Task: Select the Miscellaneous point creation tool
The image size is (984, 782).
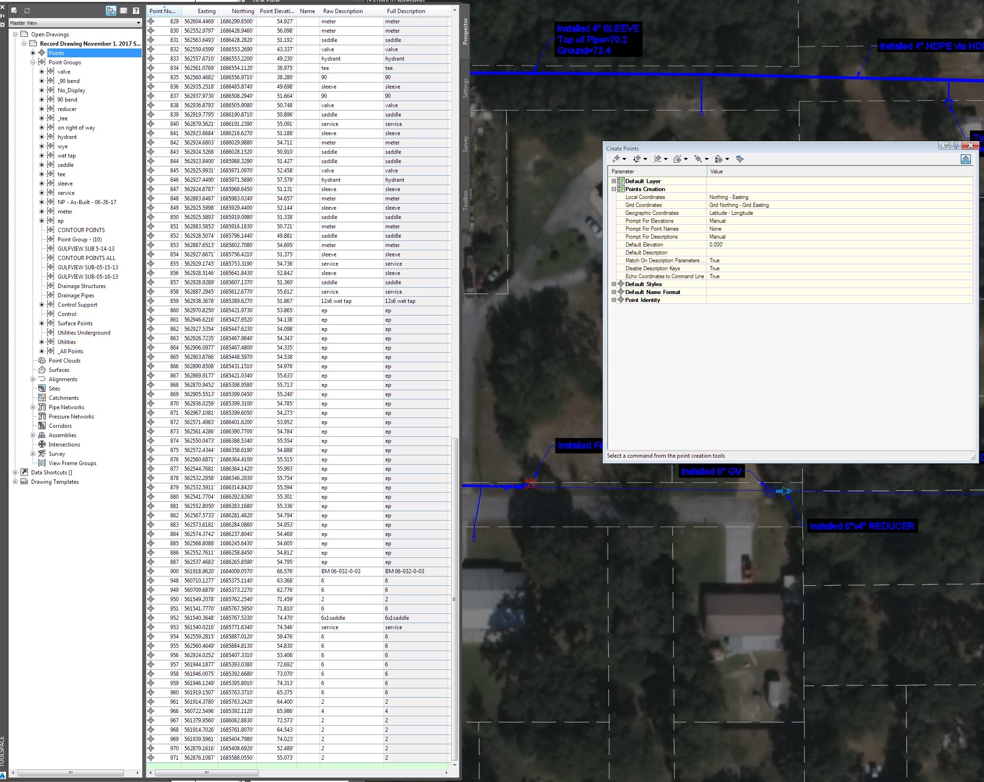Action: coord(616,159)
